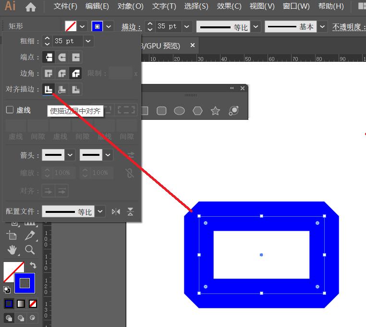Click the 不透明度 opacity link

point(349,27)
